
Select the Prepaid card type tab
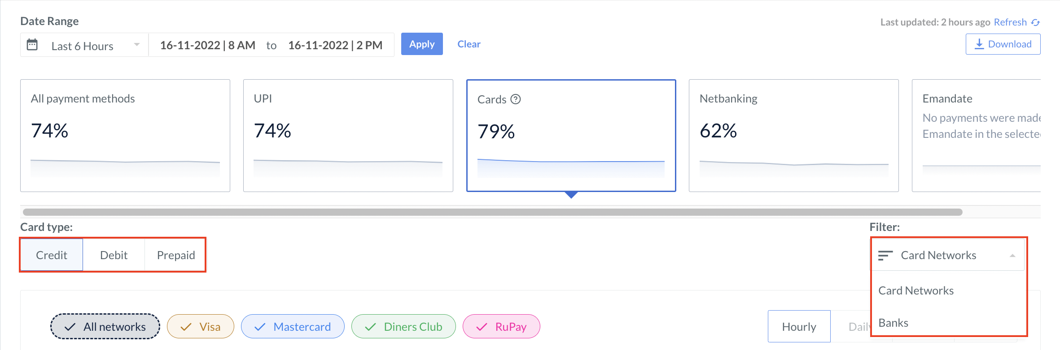(x=176, y=255)
